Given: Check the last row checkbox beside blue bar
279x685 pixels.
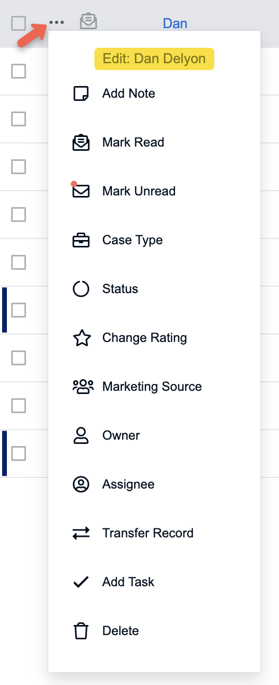Looking at the screenshot, I should (x=19, y=453).
